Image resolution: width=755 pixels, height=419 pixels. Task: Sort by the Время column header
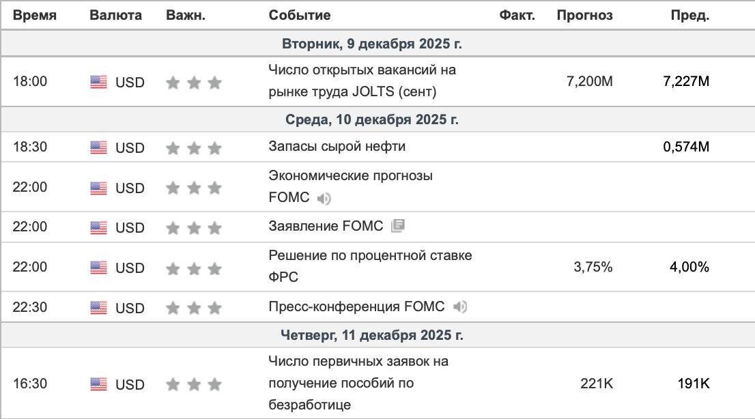pos(35,16)
